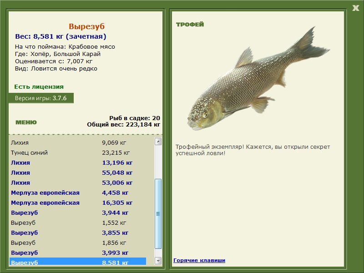This screenshot has width=364, height=273.
Task: Select the Лихия 9,069 кг row
Action: pos(78,142)
